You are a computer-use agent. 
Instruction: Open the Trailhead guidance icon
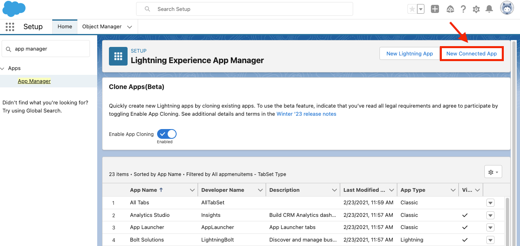(x=450, y=9)
